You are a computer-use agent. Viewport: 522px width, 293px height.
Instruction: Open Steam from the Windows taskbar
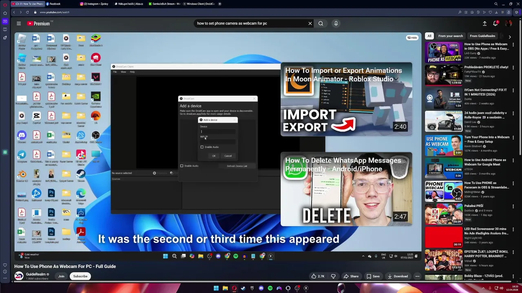click(243, 288)
